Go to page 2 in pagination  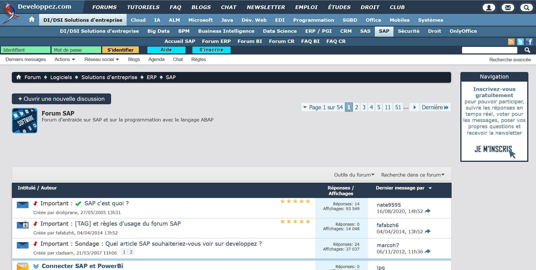[356, 107]
